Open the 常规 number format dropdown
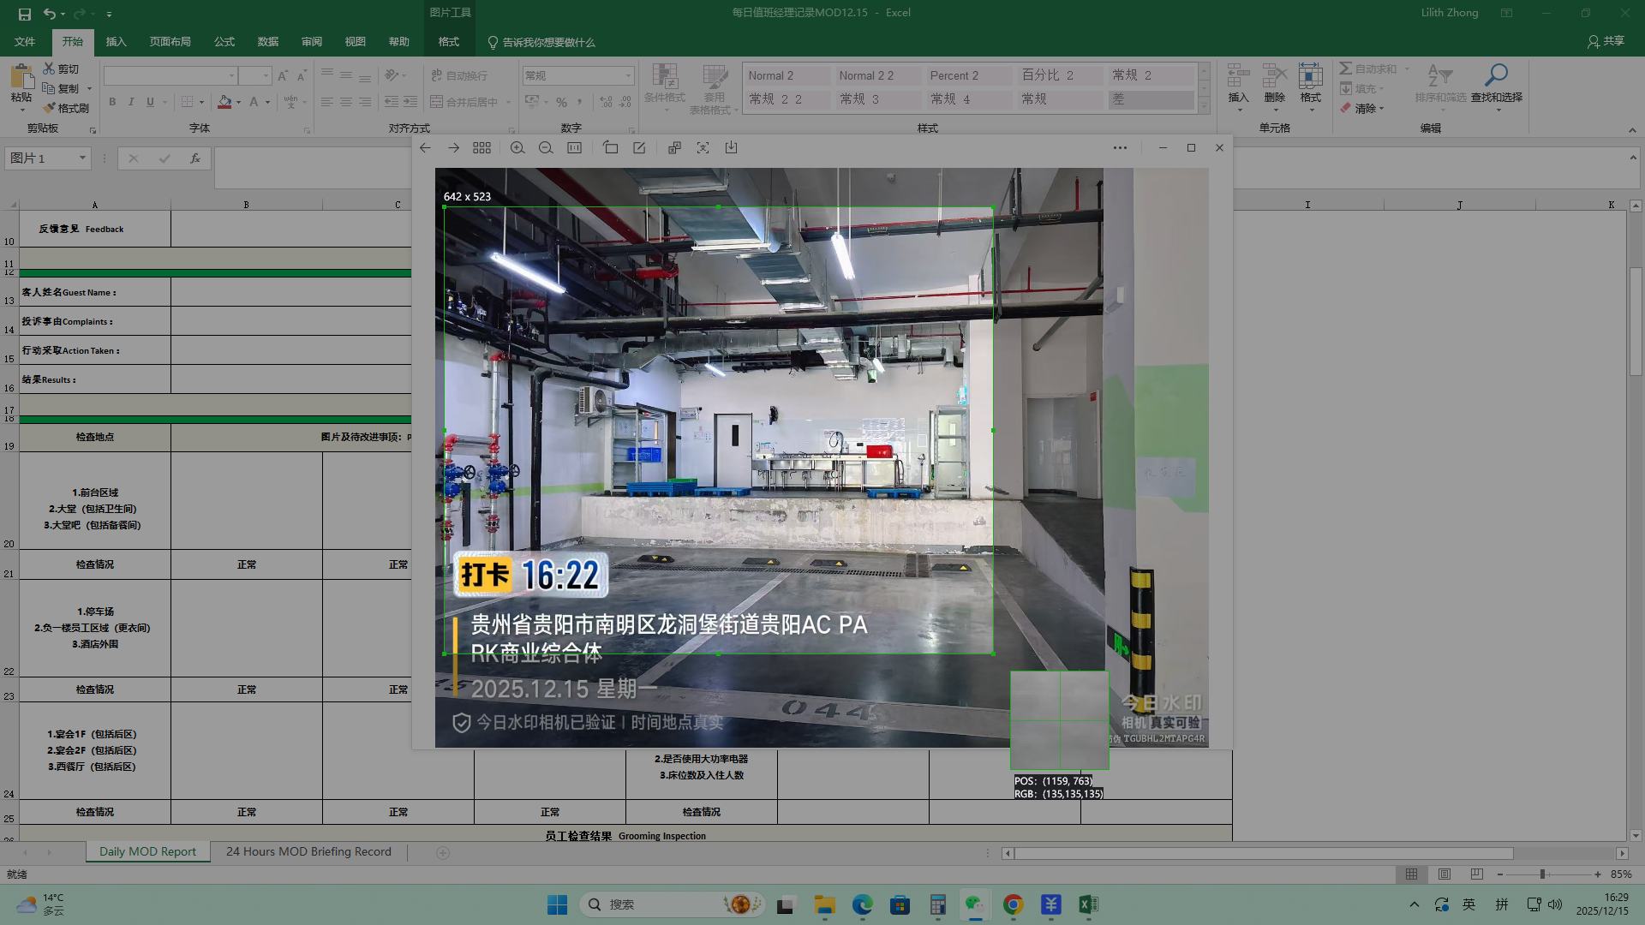This screenshot has height=925, width=1645. (x=628, y=75)
